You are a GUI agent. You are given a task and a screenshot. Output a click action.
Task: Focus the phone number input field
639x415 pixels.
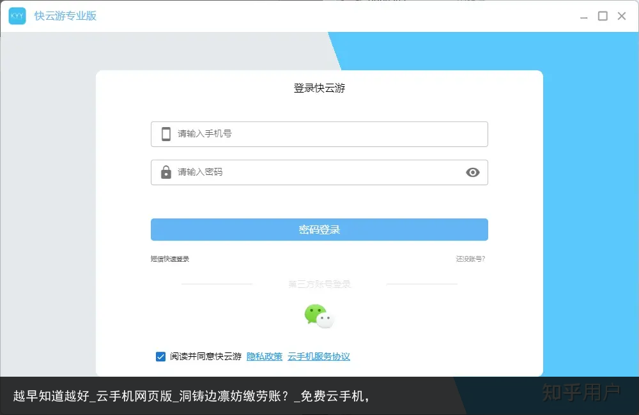(x=319, y=134)
